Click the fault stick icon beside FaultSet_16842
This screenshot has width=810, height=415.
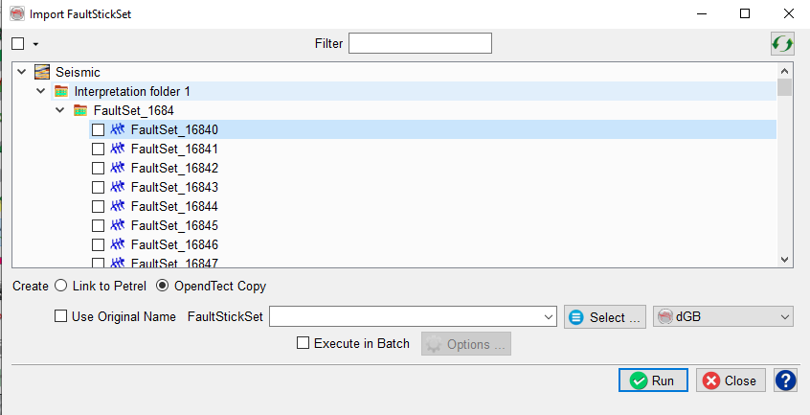pos(118,168)
